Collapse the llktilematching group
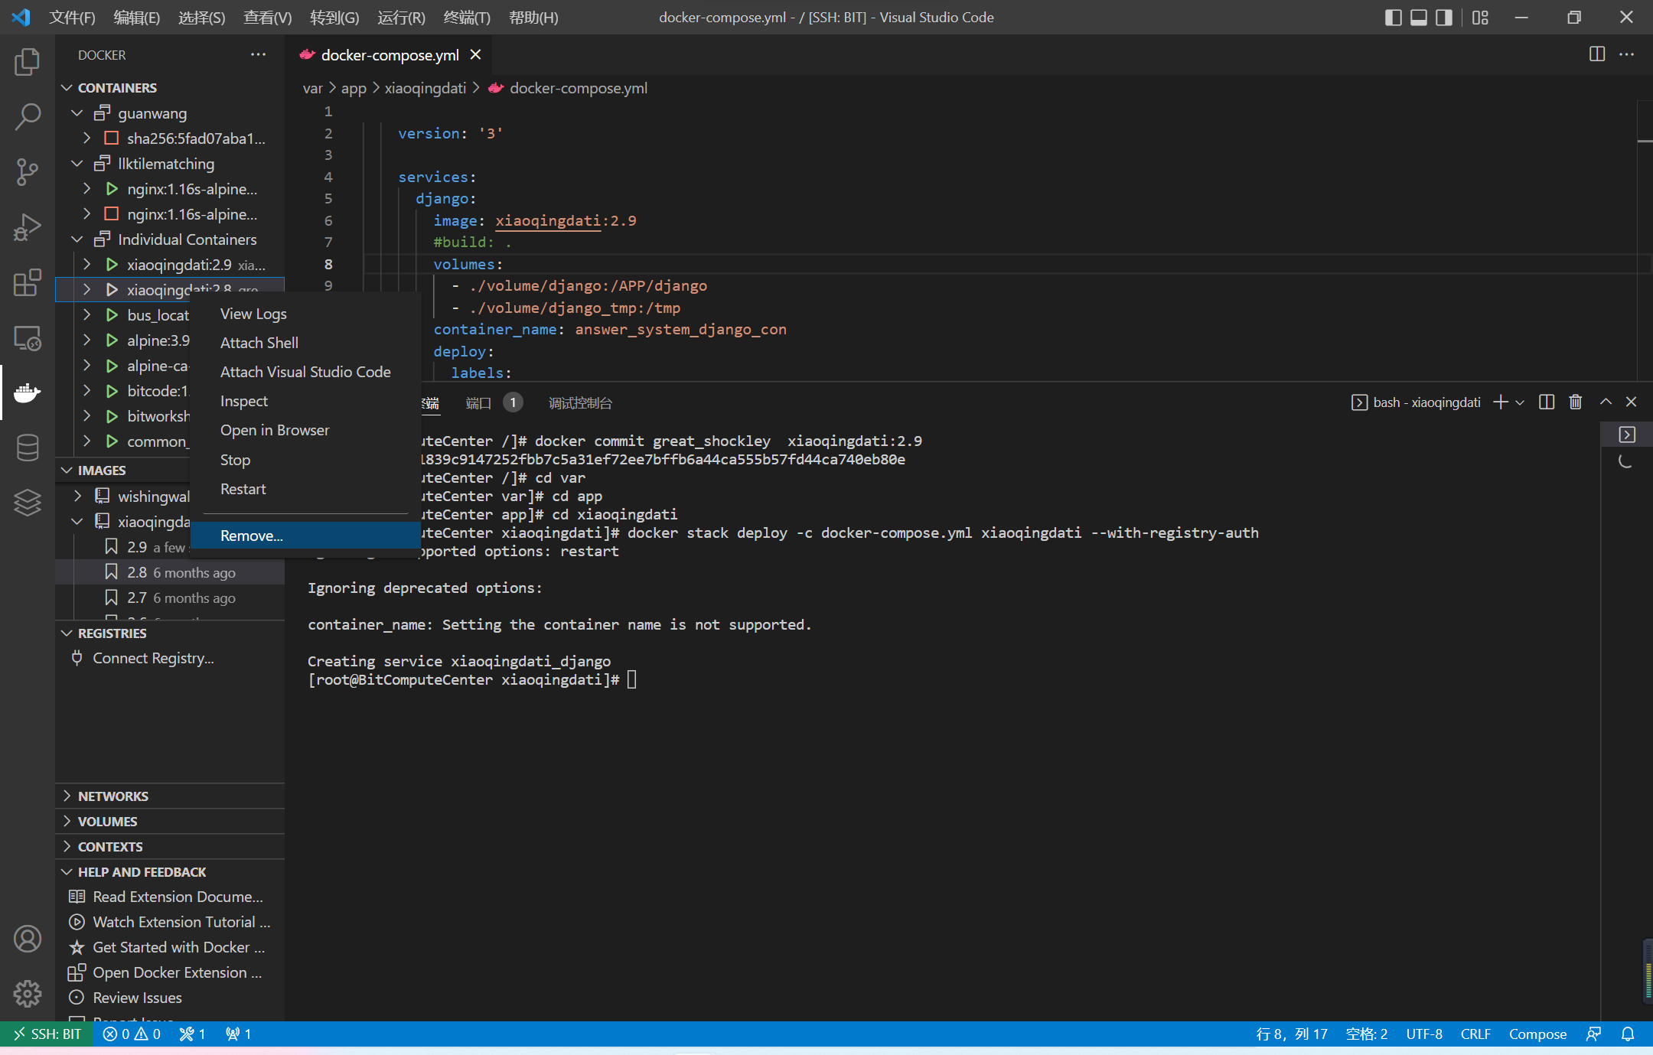Screen dimensions: 1653x1055 pyautogui.click(x=77, y=164)
